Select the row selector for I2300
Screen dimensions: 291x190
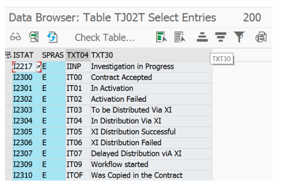pos(9,77)
